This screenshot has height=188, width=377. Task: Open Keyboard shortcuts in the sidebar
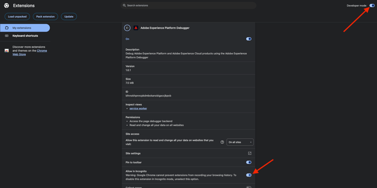[x=25, y=36]
